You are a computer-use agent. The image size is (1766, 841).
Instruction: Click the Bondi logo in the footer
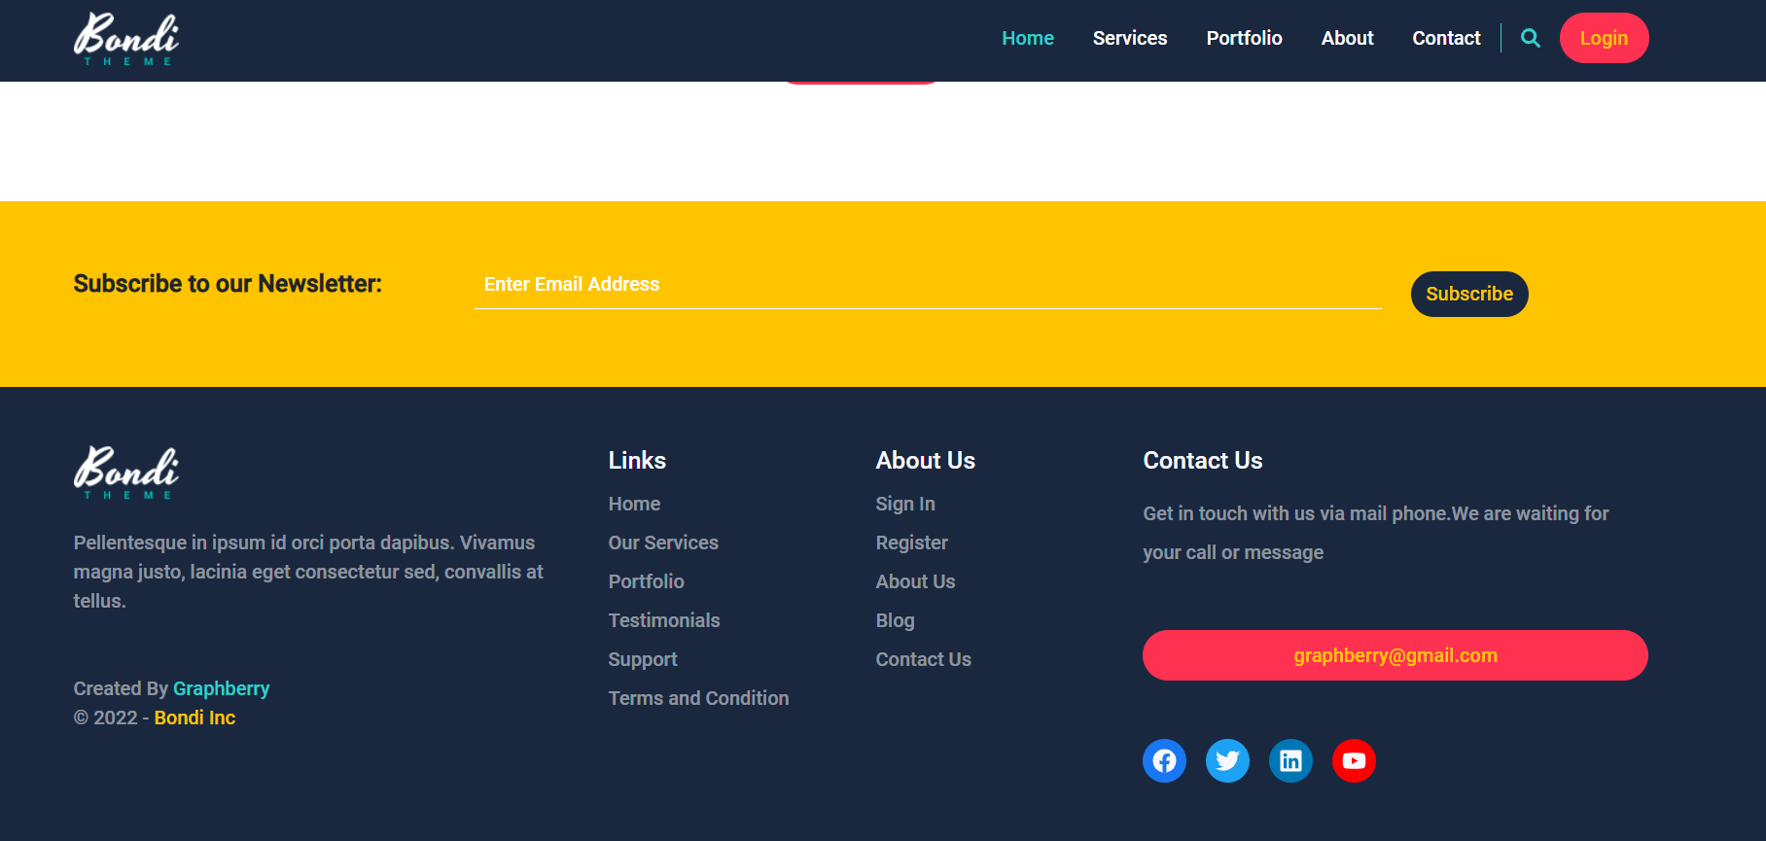pyautogui.click(x=126, y=473)
